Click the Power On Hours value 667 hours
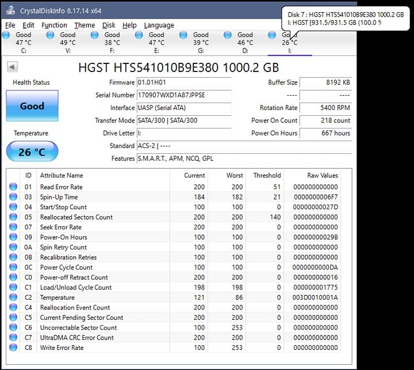Viewport: 414px width, 370px height. coord(326,133)
